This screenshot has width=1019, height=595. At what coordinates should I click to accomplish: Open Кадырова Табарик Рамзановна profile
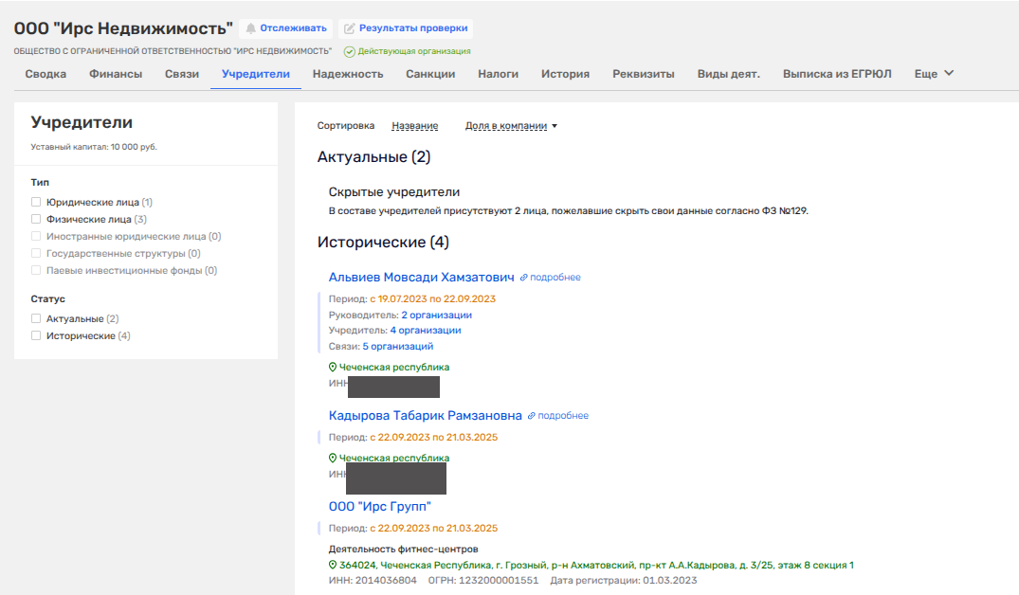coord(425,416)
